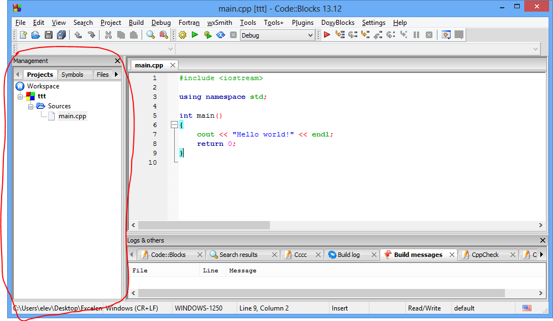The height and width of the screenshot is (321, 553).
Task: Click the Step out debugger icon
Action: point(378,35)
